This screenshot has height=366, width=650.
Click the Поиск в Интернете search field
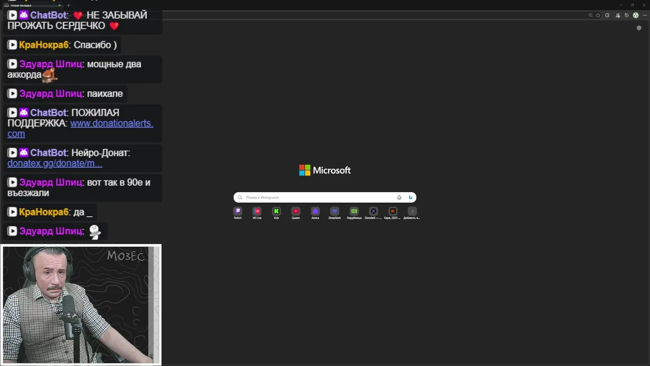[x=325, y=197]
